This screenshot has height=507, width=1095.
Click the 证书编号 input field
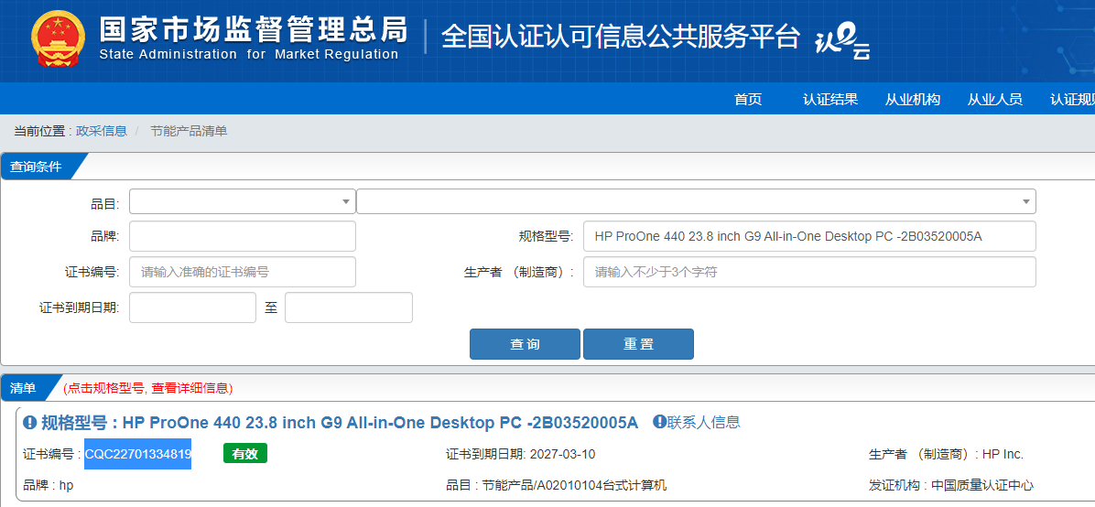point(243,272)
